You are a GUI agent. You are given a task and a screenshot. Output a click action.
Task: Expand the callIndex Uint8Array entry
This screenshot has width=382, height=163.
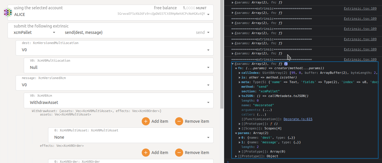click(x=240, y=73)
